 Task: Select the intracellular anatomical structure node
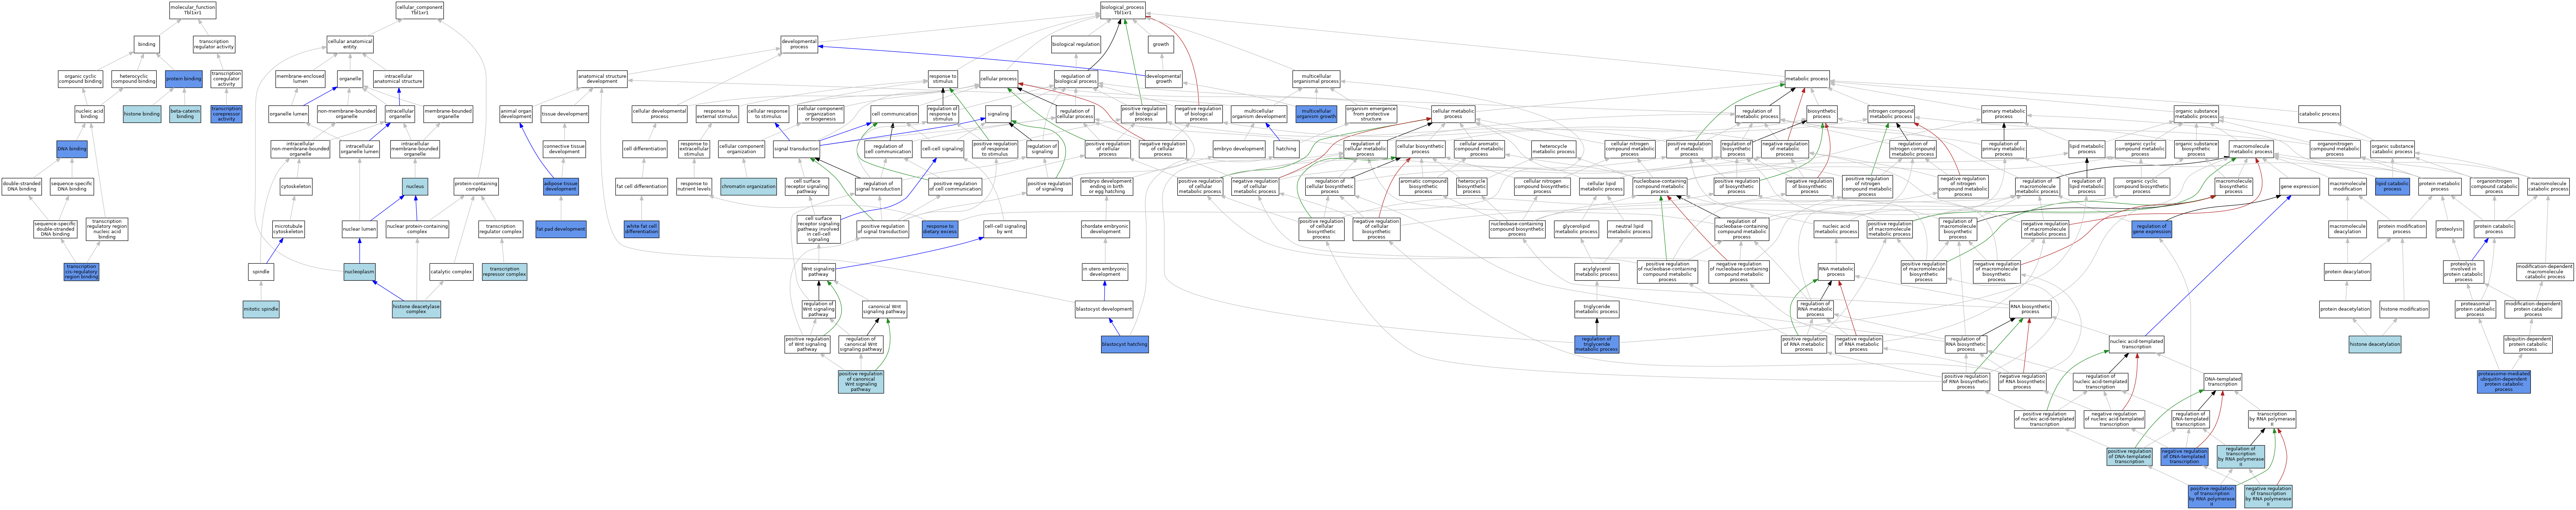coord(398,79)
